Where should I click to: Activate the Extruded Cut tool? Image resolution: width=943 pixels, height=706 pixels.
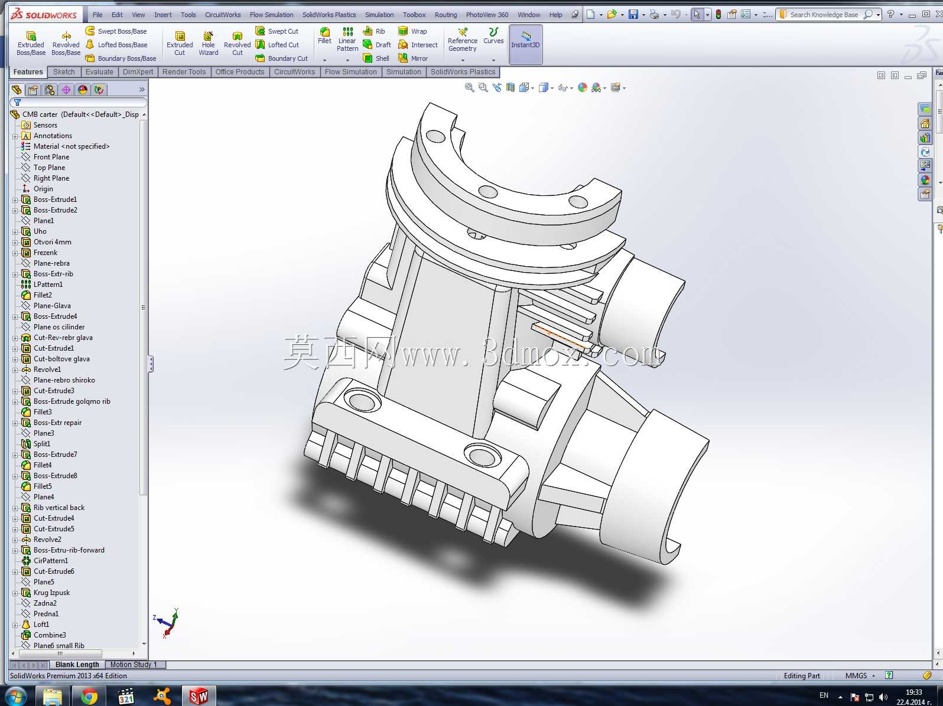[x=180, y=44]
